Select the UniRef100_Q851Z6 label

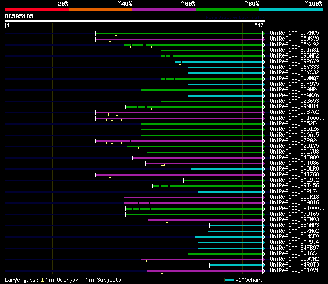tap(294, 129)
